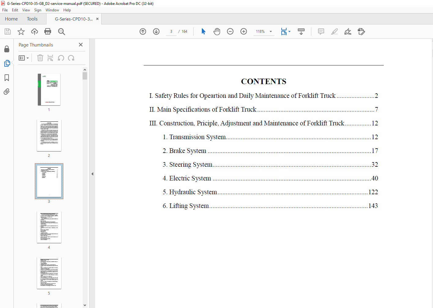Screen dimensions: 433x308
Task: Open Bookmarks panel icon
Action: 7,78
